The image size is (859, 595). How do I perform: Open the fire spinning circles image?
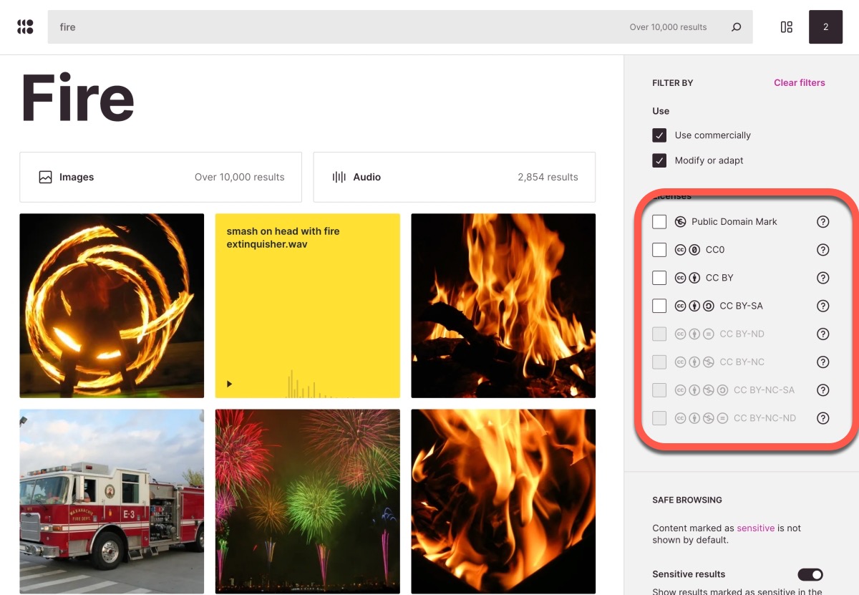(x=112, y=306)
